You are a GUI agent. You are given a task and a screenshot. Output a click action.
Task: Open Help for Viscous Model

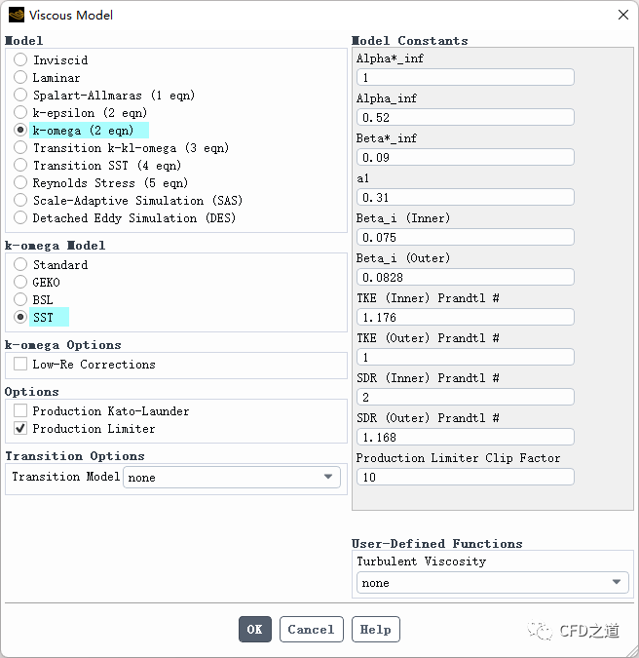click(376, 629)
